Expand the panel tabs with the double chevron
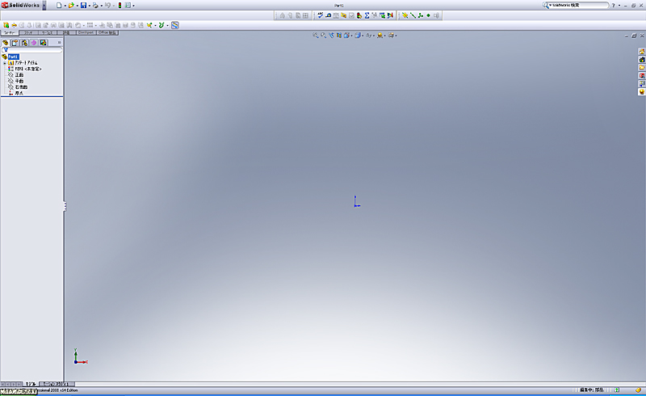 tap(59, 42)
